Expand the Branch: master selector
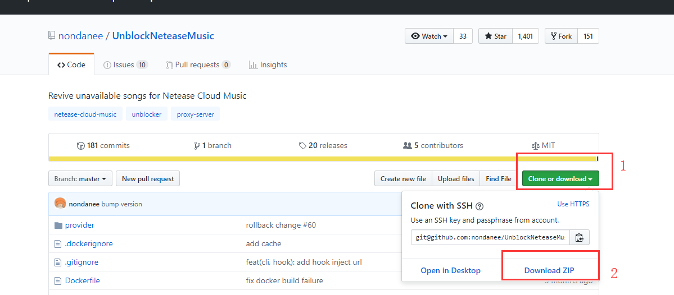 coord(80,179)
